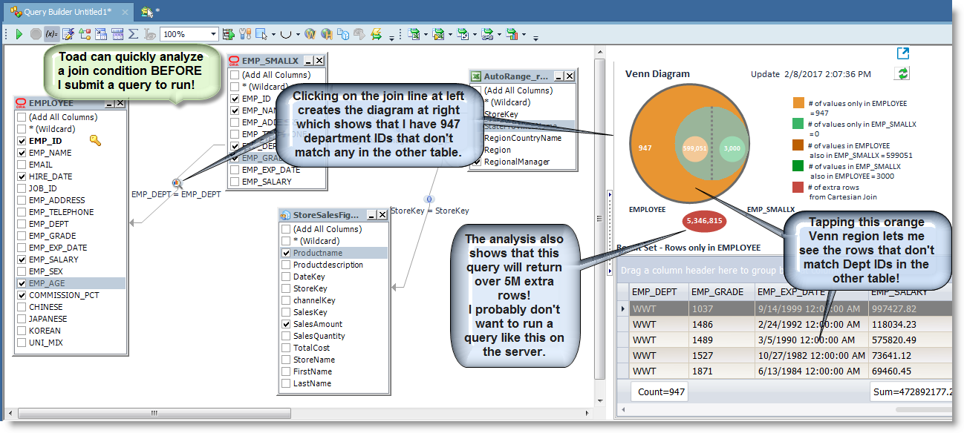Click the edit query pencil icon
The height and width of the screenshot is (433, 964).
68,34
